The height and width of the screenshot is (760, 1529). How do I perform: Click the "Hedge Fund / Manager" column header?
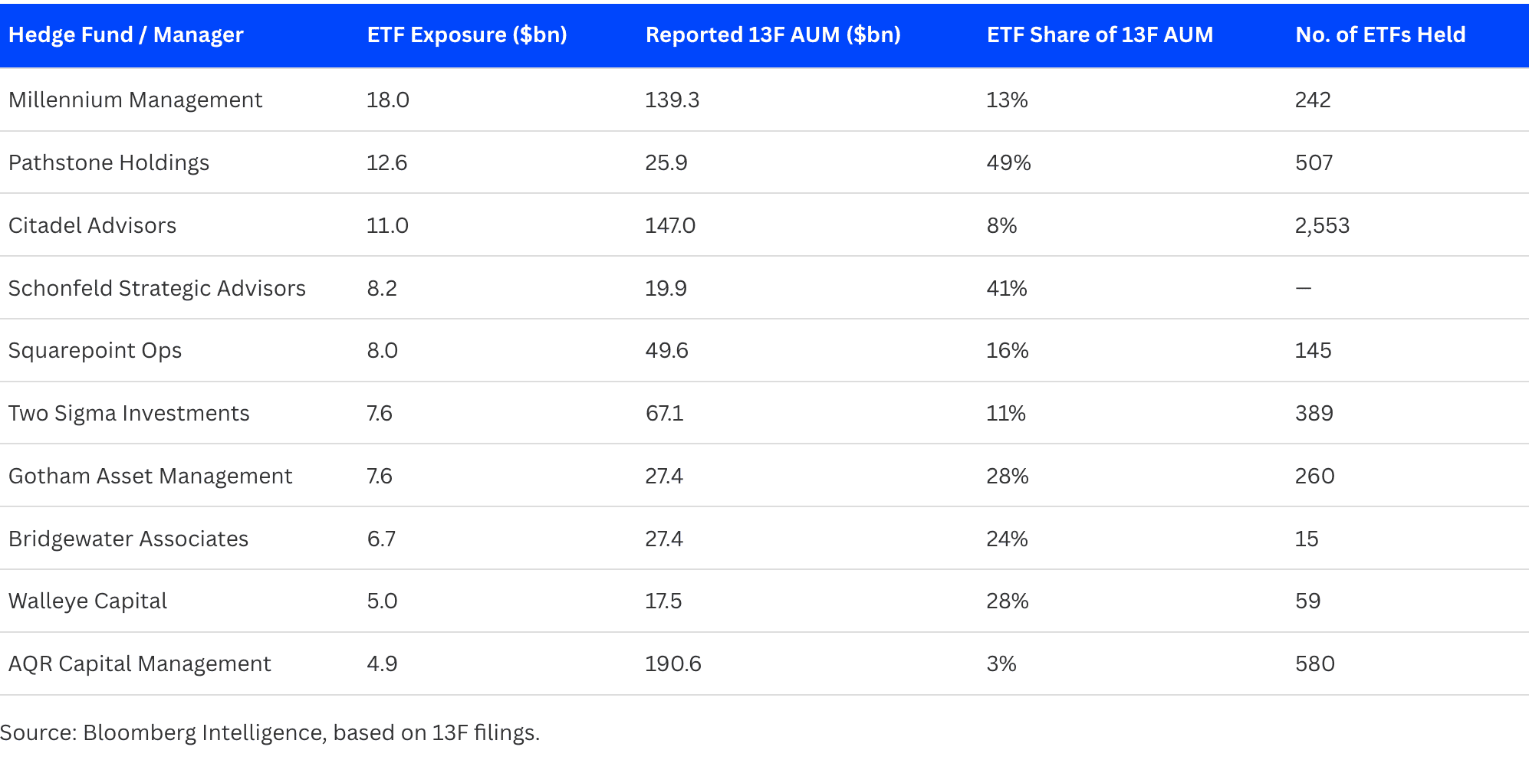pyautogui.click(x=126, y=35)
